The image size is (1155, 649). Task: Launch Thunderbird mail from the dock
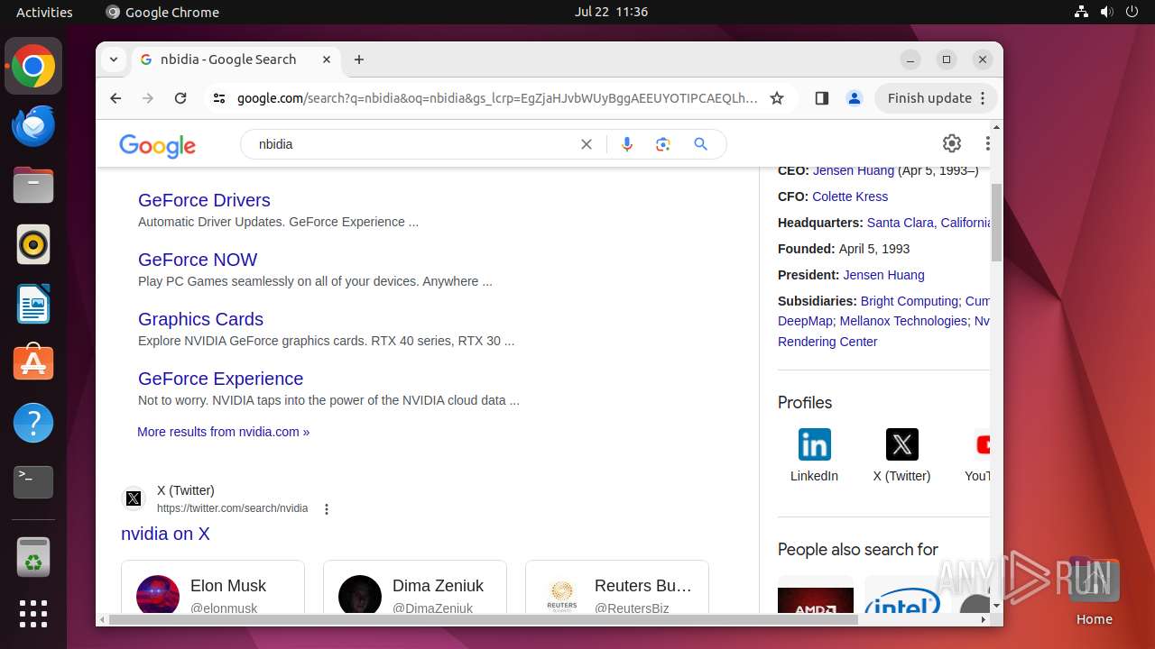coord(33,125)
